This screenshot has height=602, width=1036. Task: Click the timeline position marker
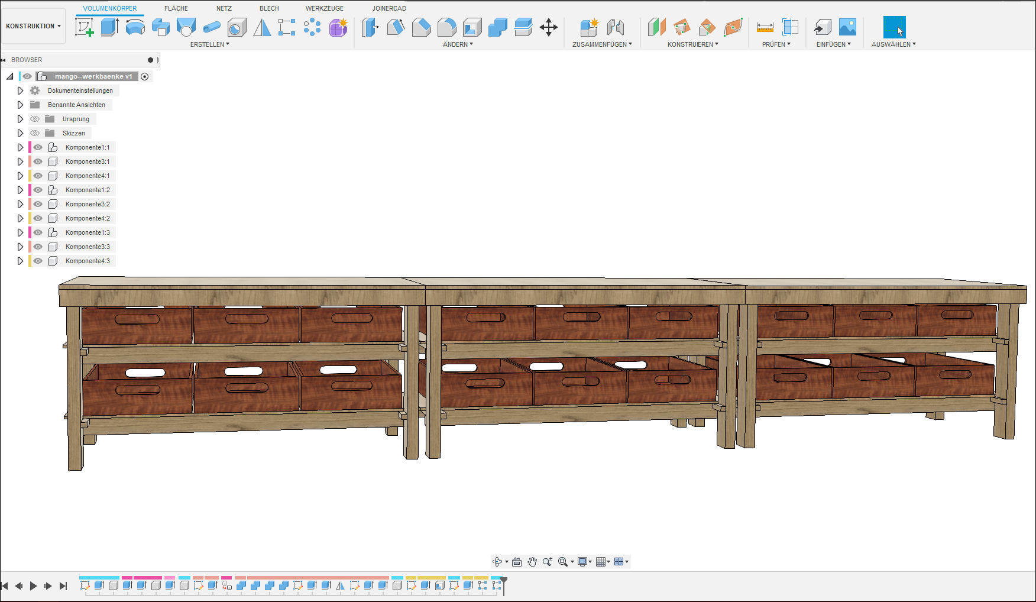pos(504,585)
